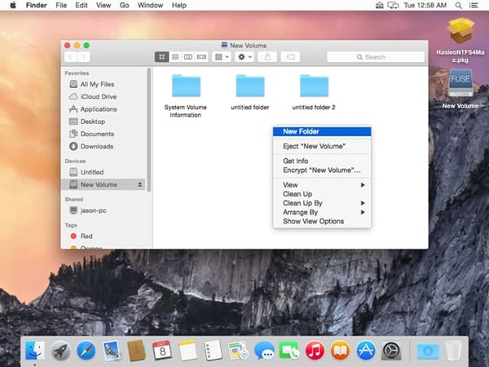The image size is (489, 367).
Task: Open the Action gear menu
Action: tap(244, 57)
